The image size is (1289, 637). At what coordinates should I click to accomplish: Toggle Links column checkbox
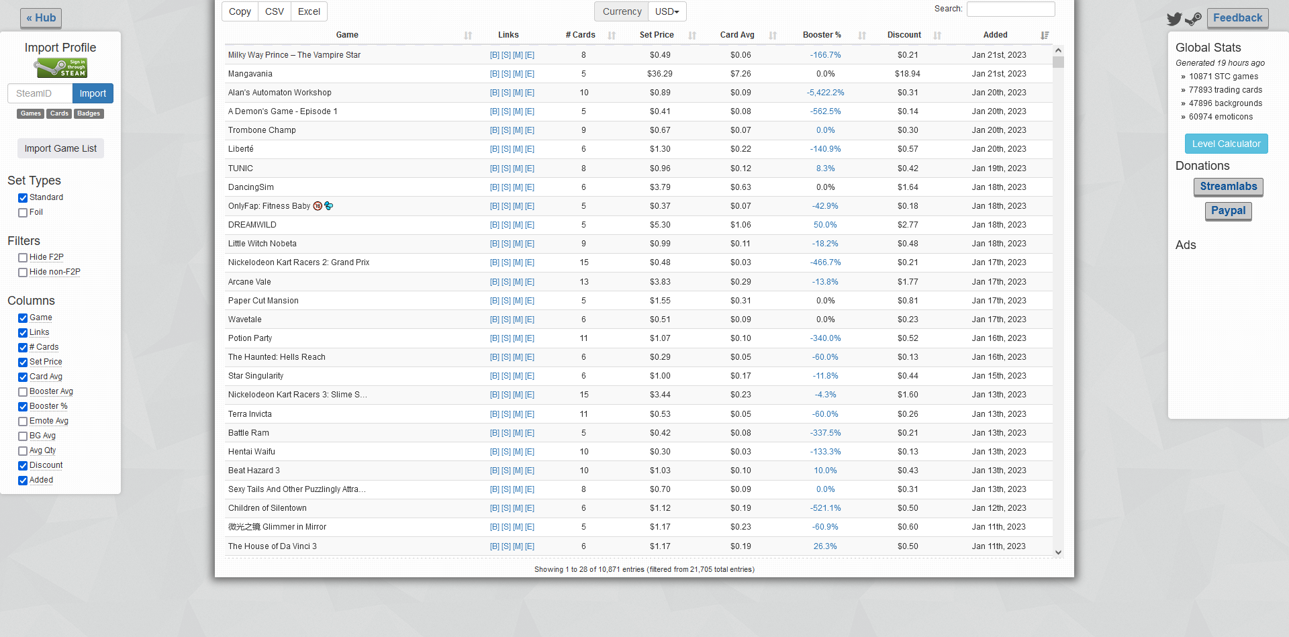(23, 333)
